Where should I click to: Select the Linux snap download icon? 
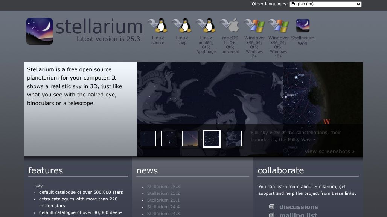tap(182, 25)
